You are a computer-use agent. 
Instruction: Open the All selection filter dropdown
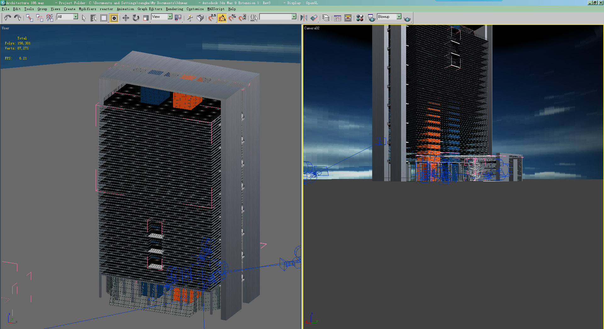(75, 17)
